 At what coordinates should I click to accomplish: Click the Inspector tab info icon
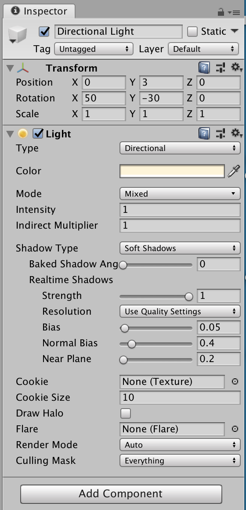(15, 11)
